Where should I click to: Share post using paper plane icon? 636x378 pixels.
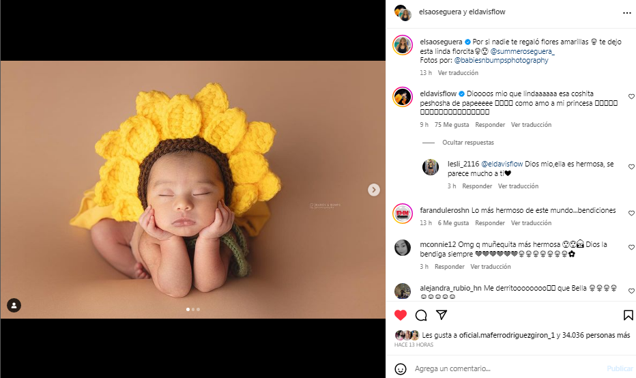(x=442, y=315)
